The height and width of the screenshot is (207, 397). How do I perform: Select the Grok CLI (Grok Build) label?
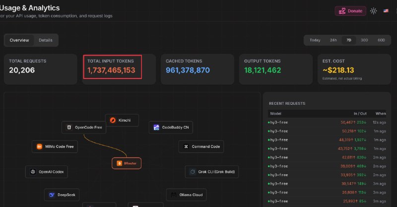click(216, 172)
